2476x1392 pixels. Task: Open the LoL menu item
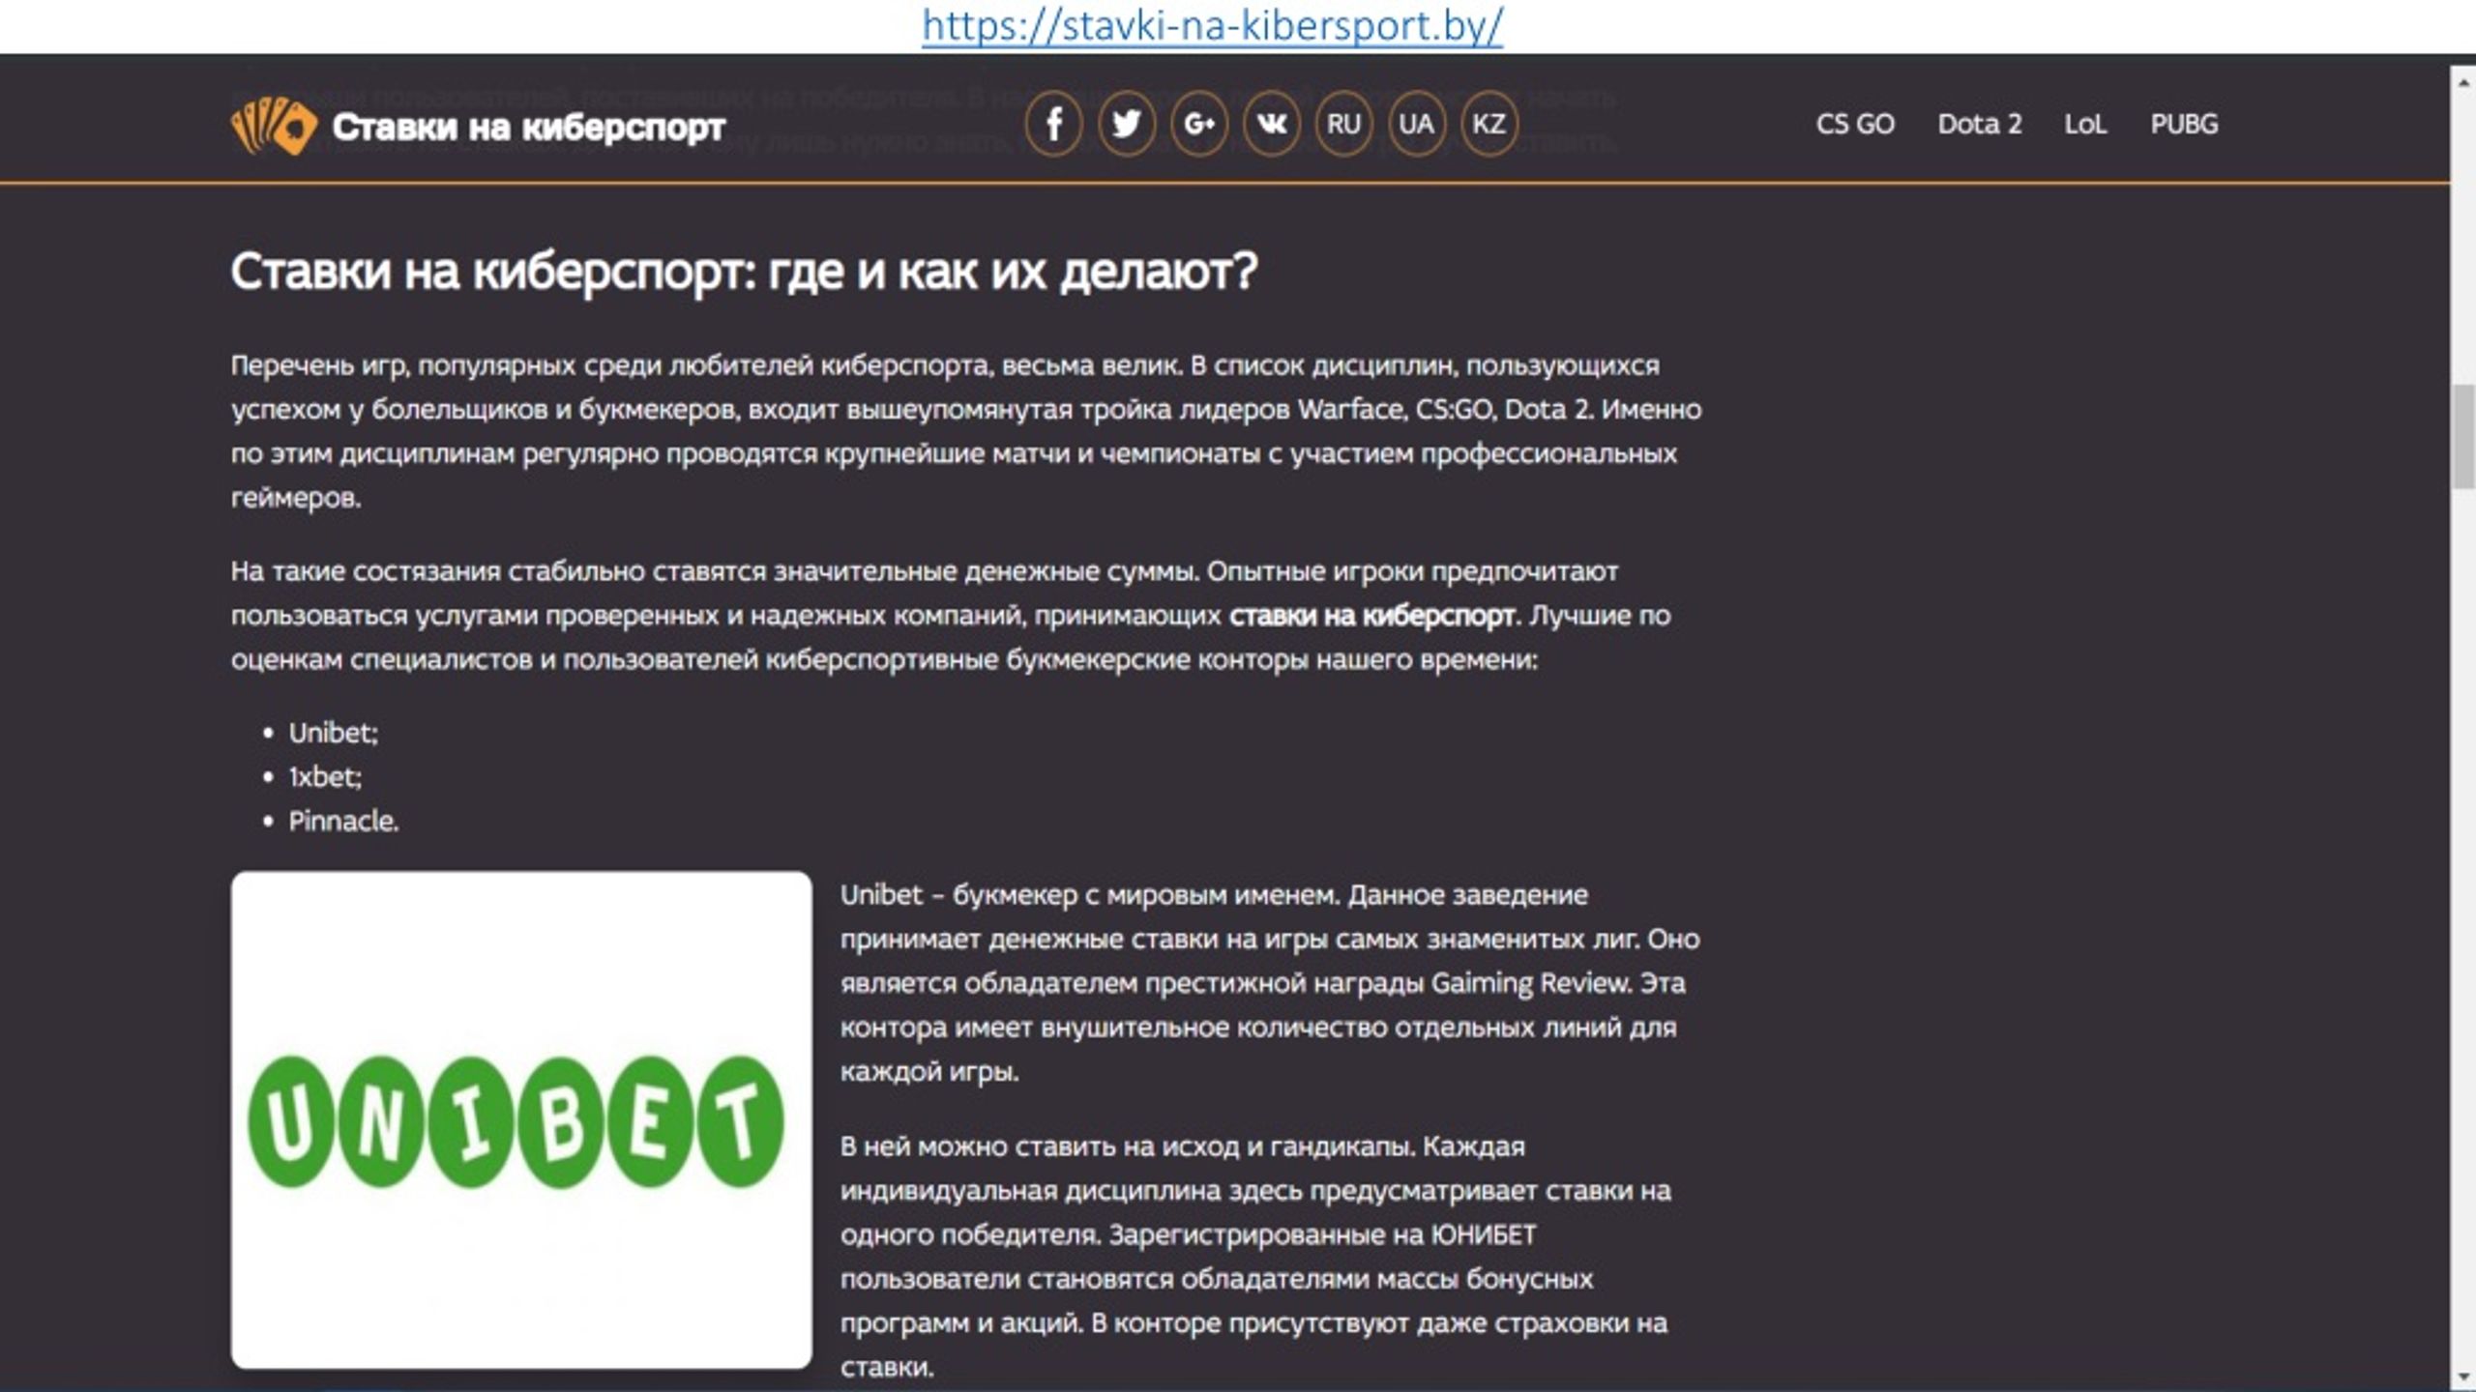[x=2085, y=124]
